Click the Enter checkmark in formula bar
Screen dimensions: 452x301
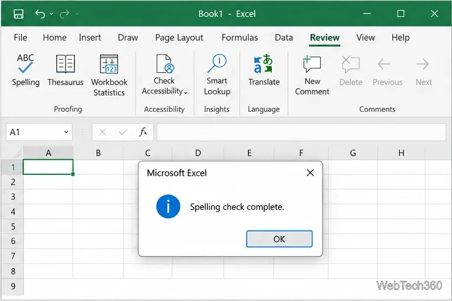click(x=123, y=132)
